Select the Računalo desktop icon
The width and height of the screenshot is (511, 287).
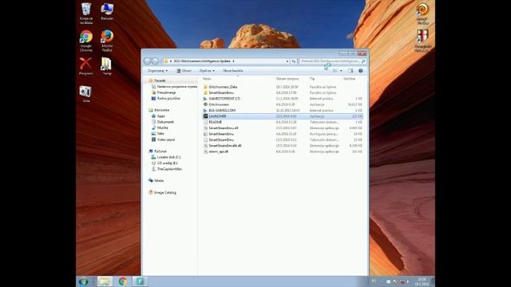pos(107,11)
